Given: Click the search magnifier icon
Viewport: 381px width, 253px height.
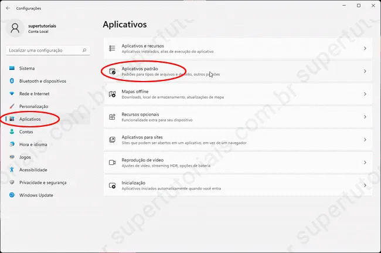Looking at the screenshot, I should tap(84, 50).
